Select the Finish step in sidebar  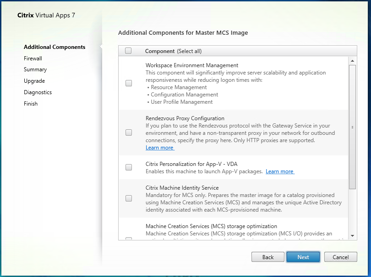tap(31, 104)
